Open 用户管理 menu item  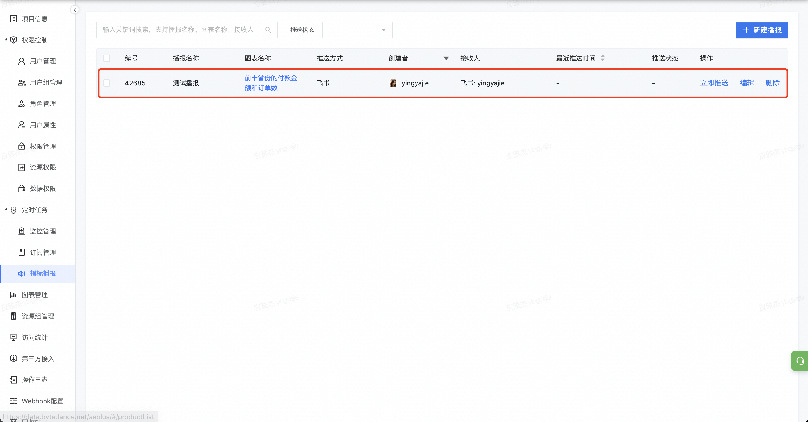[x=38, y=61]
